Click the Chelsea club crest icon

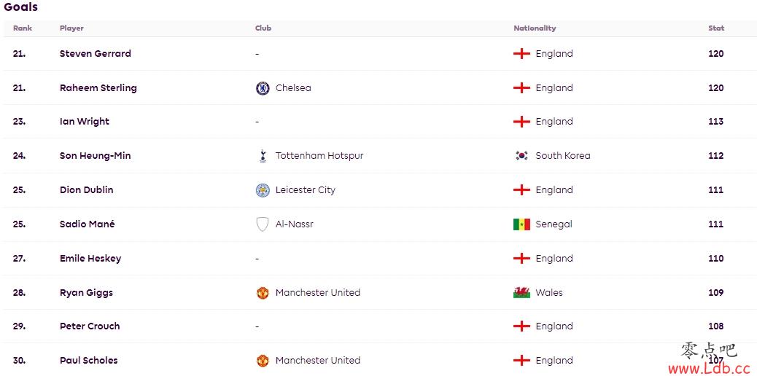click(x=262, y=88)
